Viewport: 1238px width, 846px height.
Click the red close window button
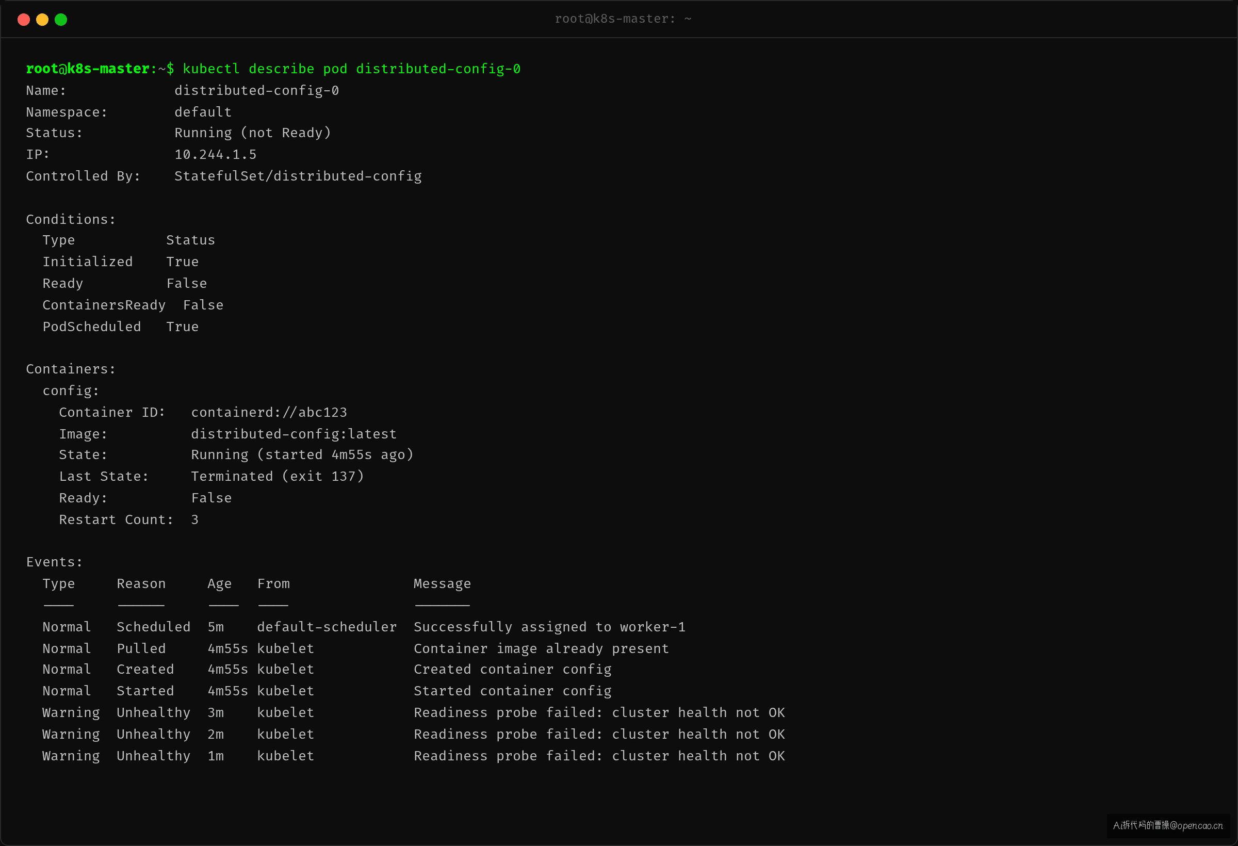point(23,20)
